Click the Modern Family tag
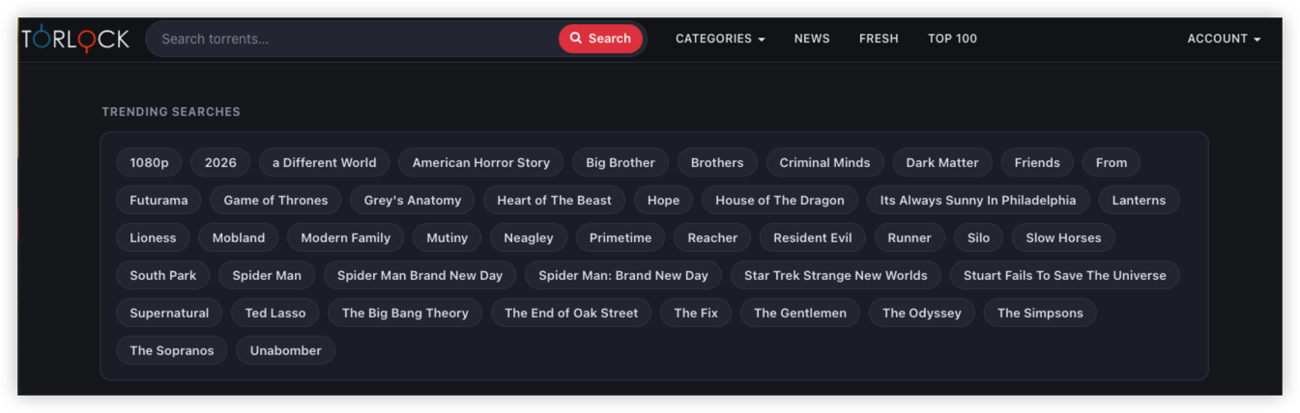This screenshot has width=1300, height=413. pos(346,237)
